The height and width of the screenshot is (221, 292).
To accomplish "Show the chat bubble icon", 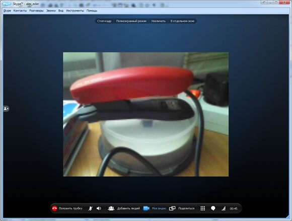I will pyautogui.click(x=213, y=208).
